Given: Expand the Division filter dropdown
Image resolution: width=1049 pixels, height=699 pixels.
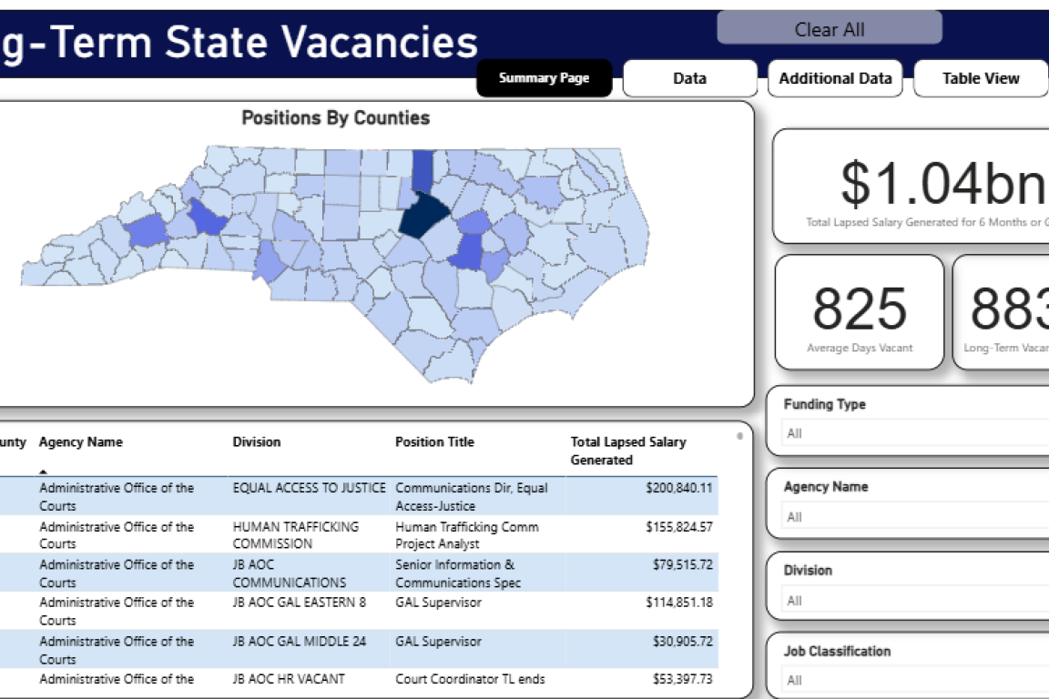Looking at the screenshot, I should (x=911, y=601).
